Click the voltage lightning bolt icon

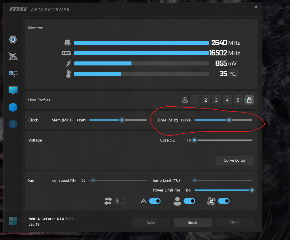point(68,63)
